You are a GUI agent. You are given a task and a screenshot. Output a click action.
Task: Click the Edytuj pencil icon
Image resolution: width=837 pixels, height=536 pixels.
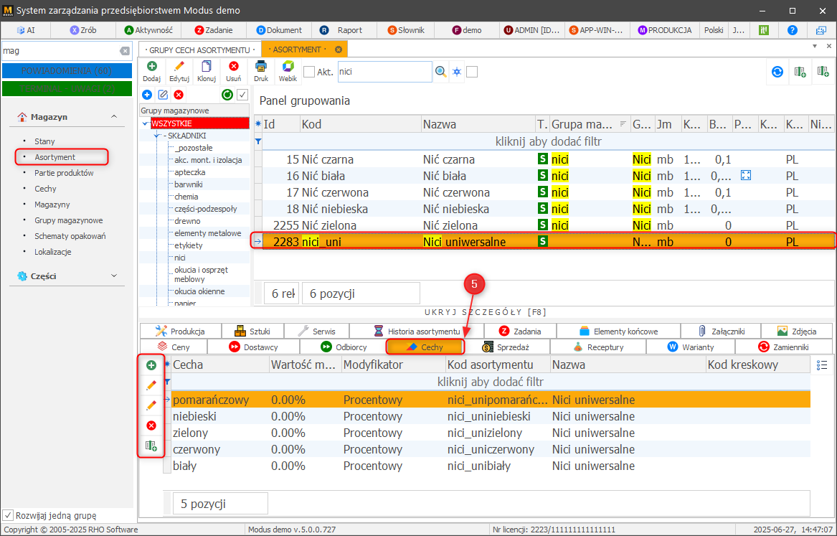[179, 70]
